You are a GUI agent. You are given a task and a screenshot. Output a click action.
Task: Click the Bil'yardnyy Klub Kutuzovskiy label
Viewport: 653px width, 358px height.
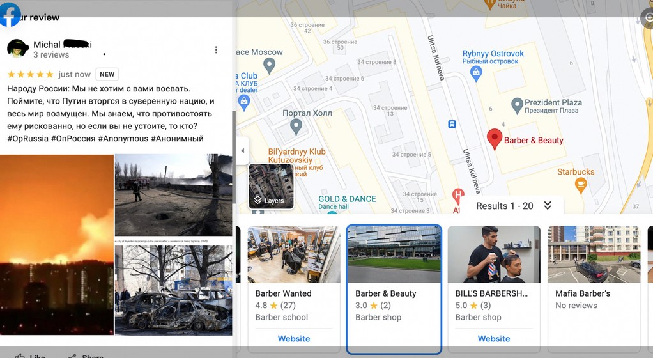point(296,156)
